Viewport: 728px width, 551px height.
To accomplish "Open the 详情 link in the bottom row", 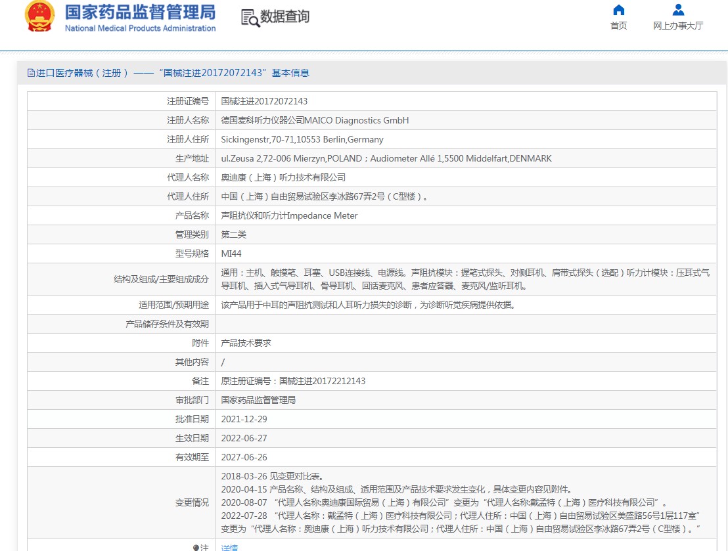I will click(x=229, y=547).
